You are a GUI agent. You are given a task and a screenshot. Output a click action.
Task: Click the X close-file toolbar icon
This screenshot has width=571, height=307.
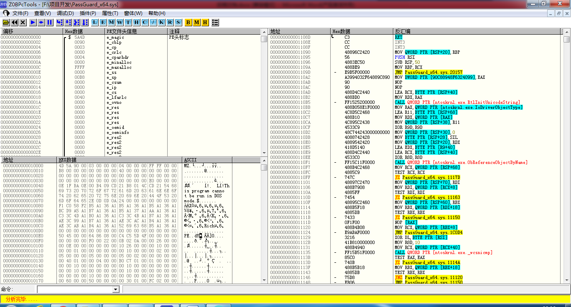pyautogui.click(x=23, y=22)
